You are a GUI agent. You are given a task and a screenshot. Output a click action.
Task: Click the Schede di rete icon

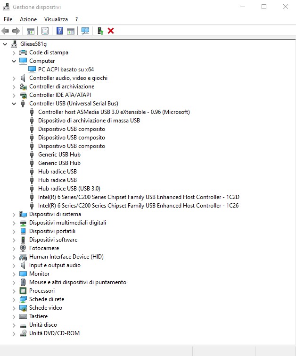(23, 299)
